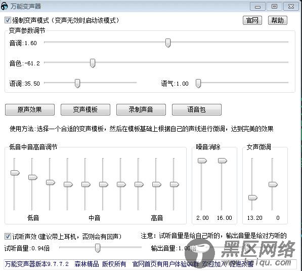Image resolution: width=302 pixels, height=271 pixels.
Task: Click the 语调 intonation slider thumb
Action: [77, 83]
